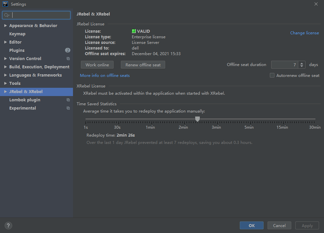Click the project-level icon next to Experimental

68,108
